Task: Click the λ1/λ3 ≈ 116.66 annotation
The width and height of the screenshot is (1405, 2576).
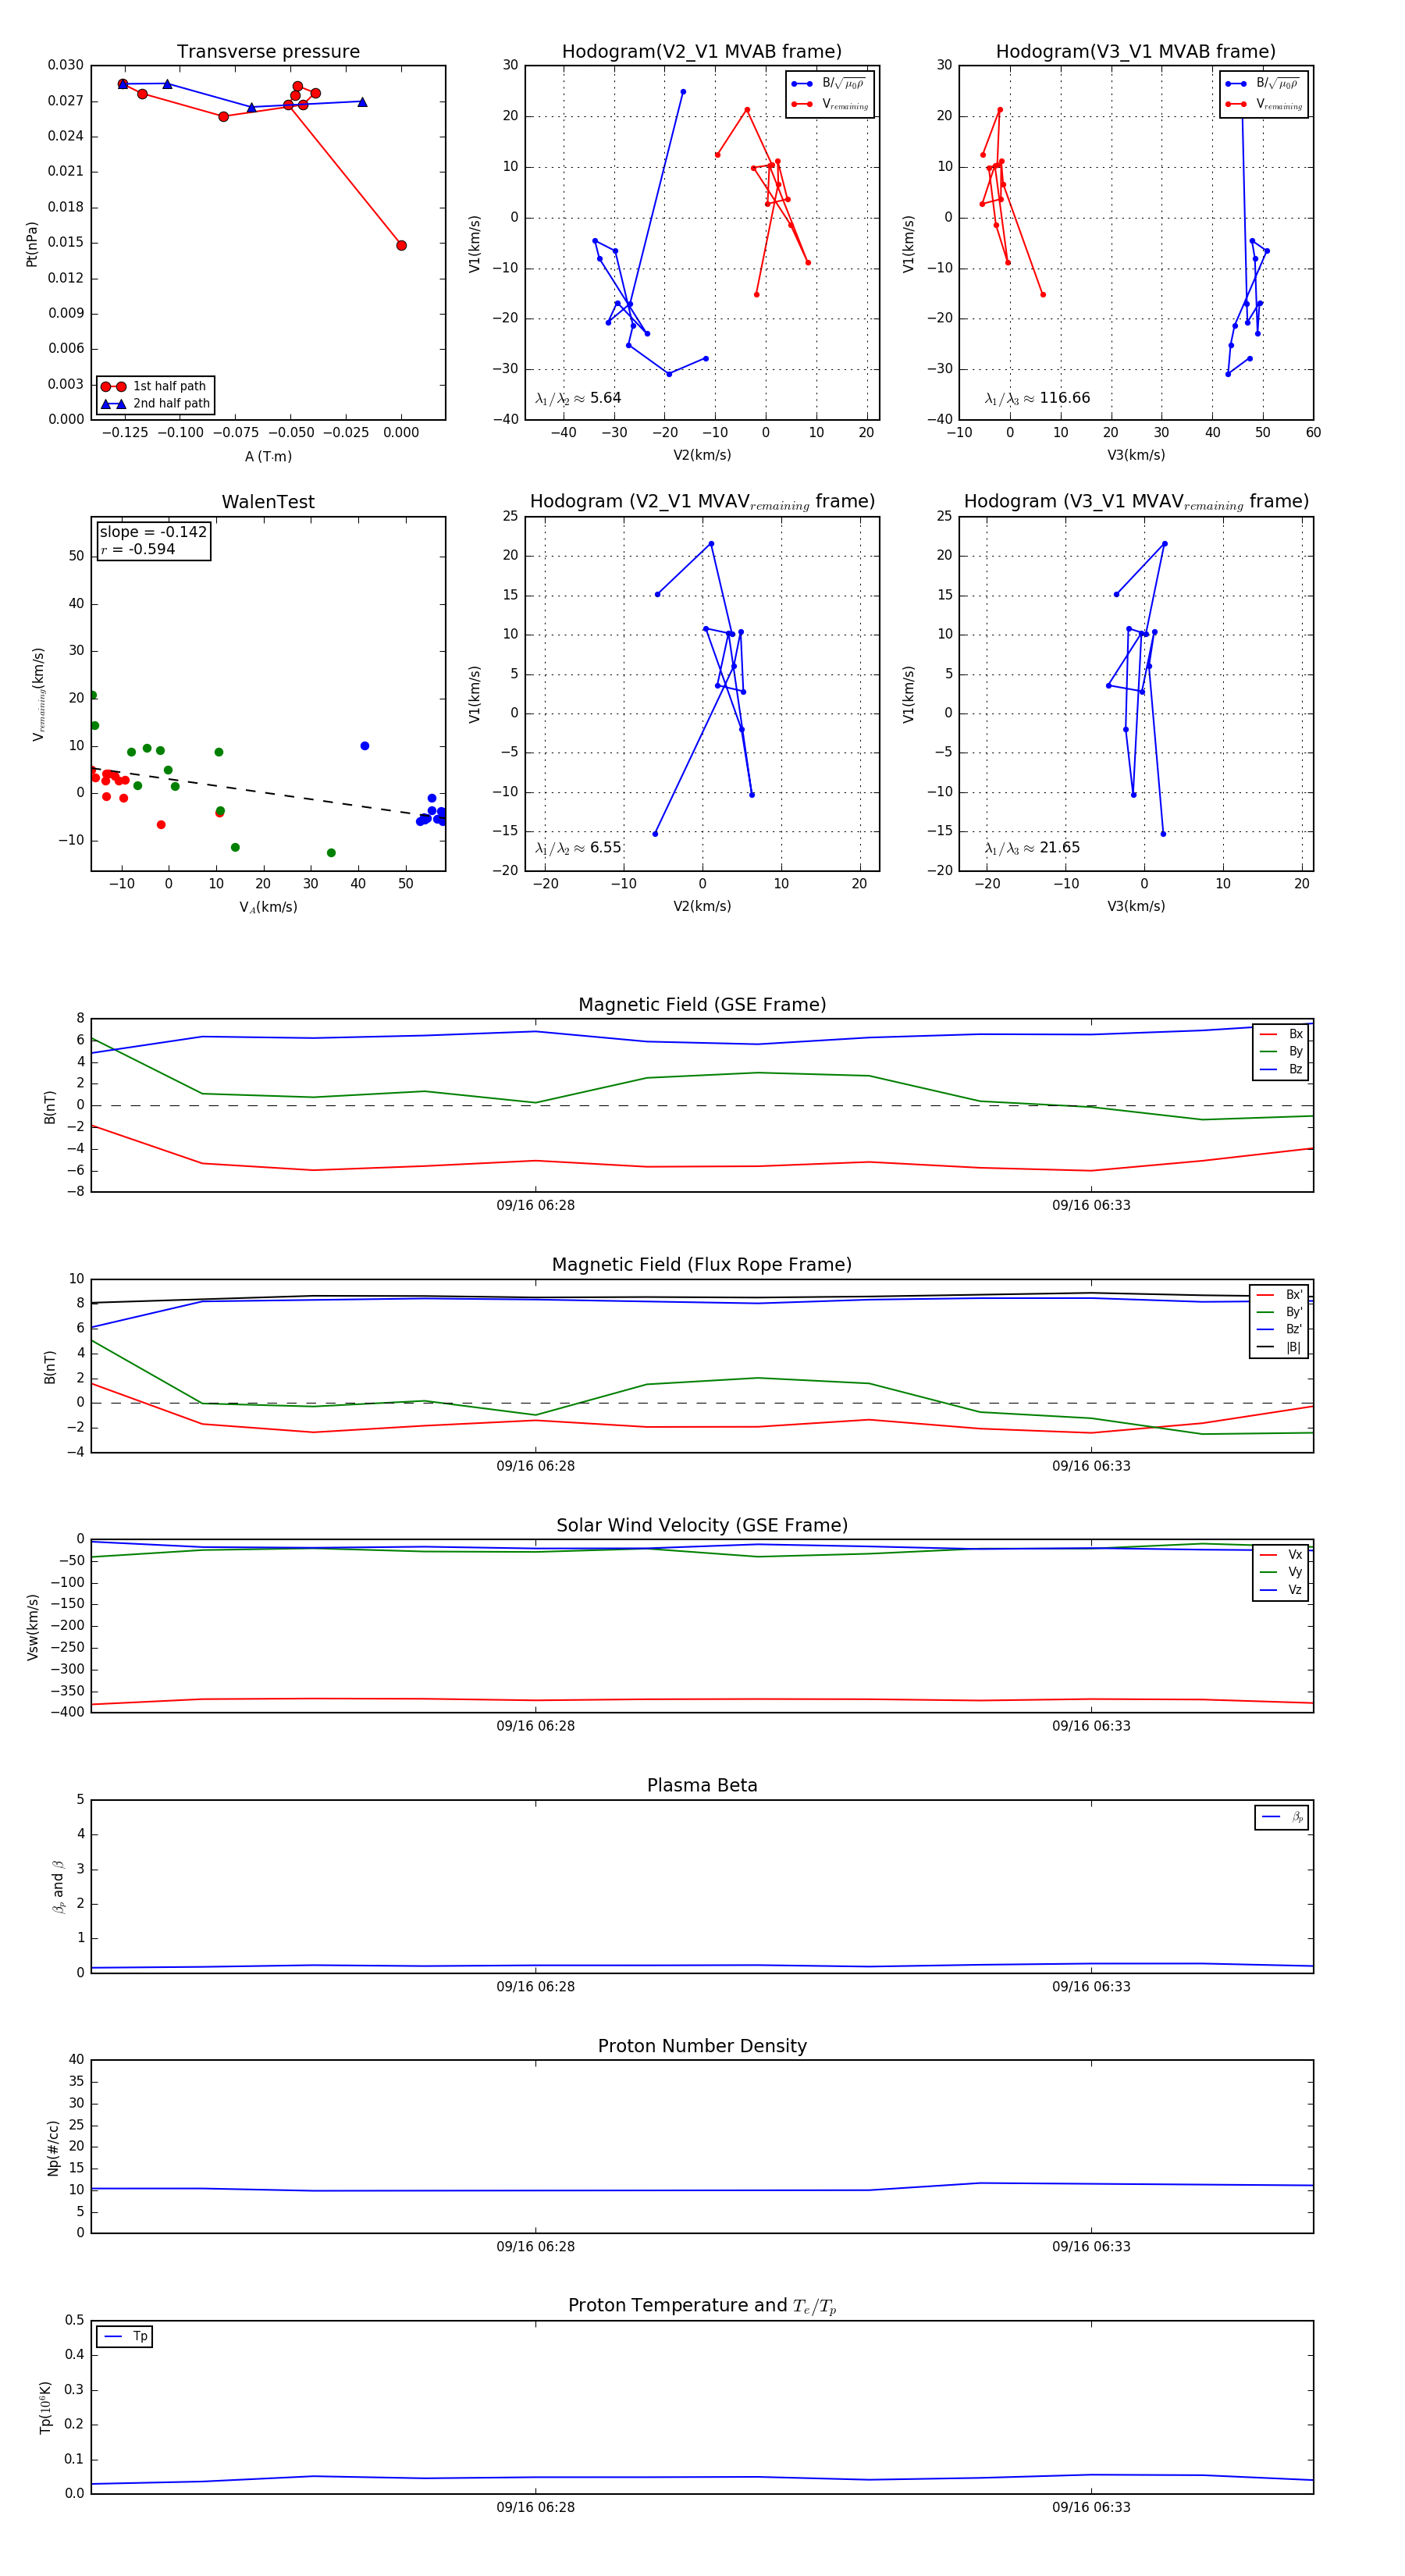Action: (1037, 398)
